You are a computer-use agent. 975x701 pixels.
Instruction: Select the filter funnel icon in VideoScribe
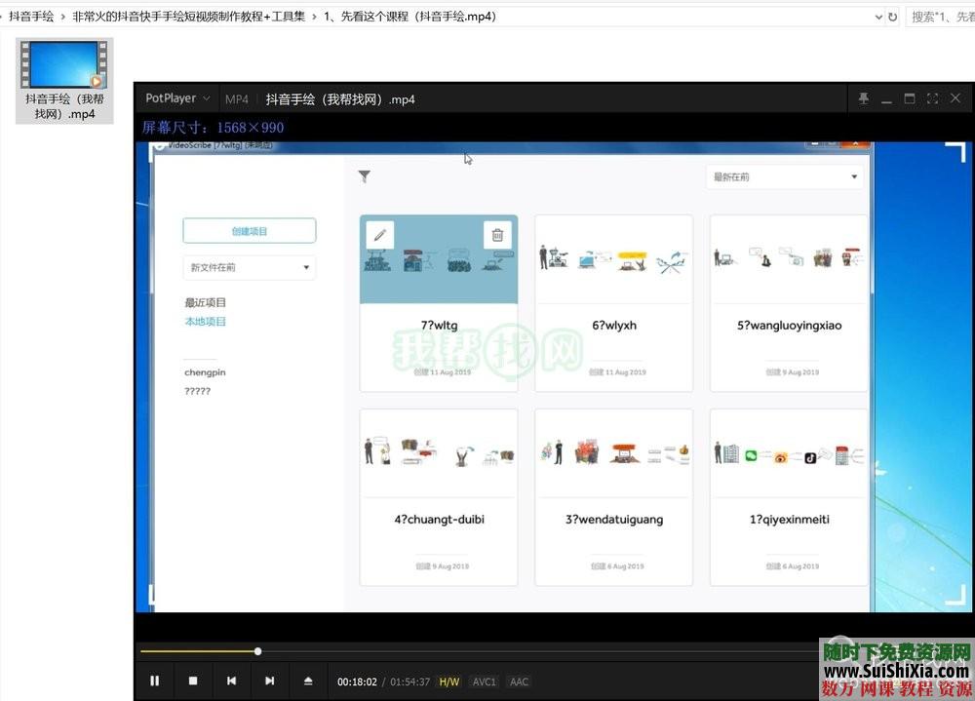coord(365,176)
